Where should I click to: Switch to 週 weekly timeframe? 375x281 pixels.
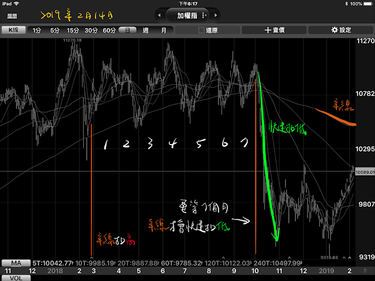145,30
